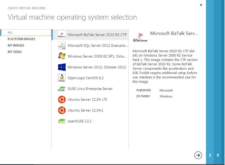
Task: Jump to wizard step 3
Action: pos(218,155)
